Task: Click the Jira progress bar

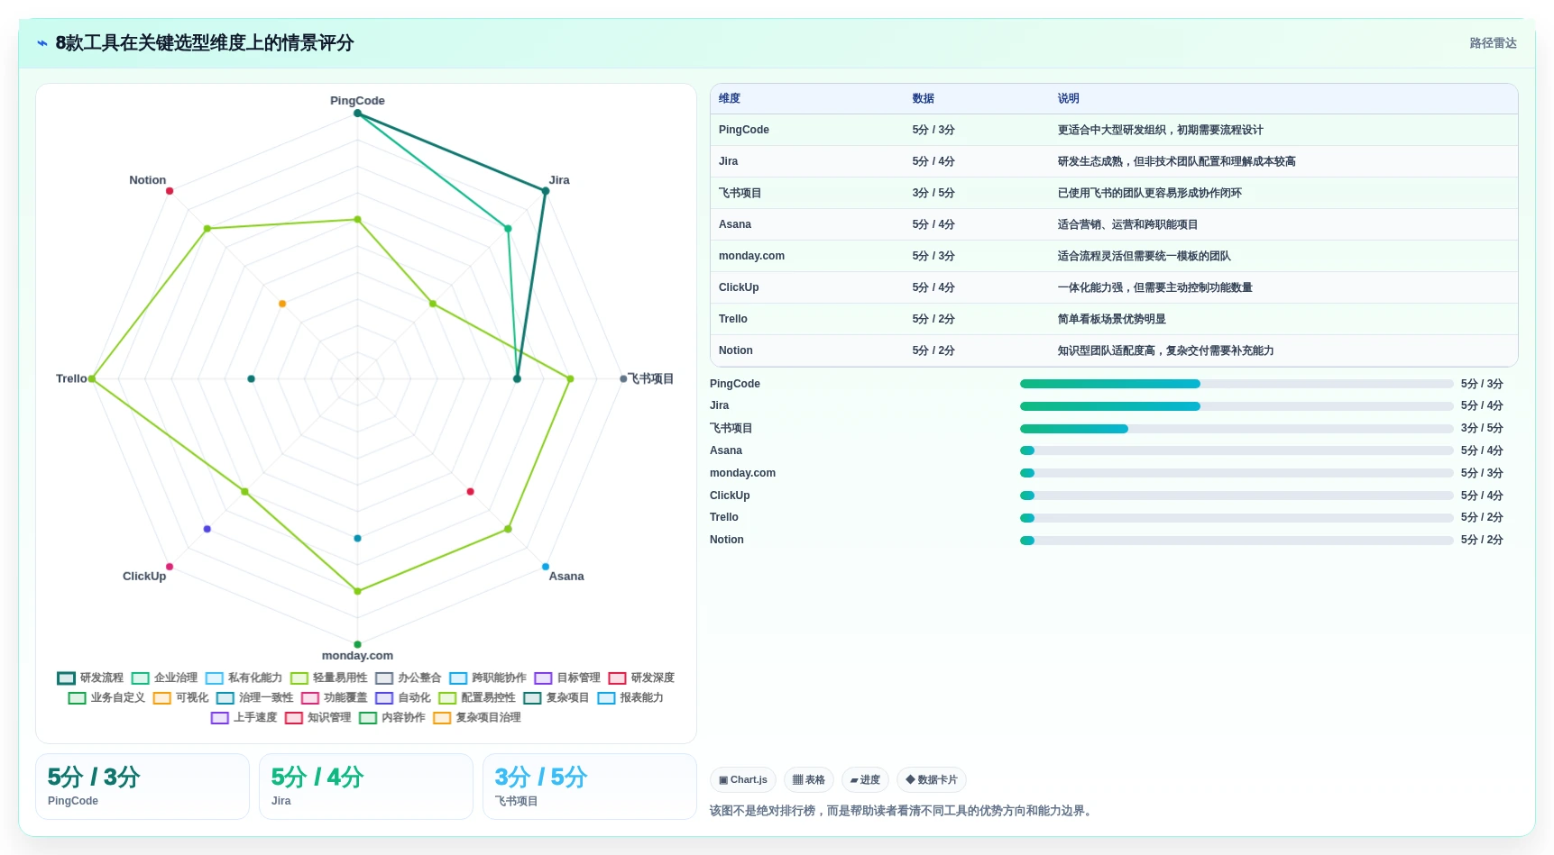Action: [x=1237, y=406]
